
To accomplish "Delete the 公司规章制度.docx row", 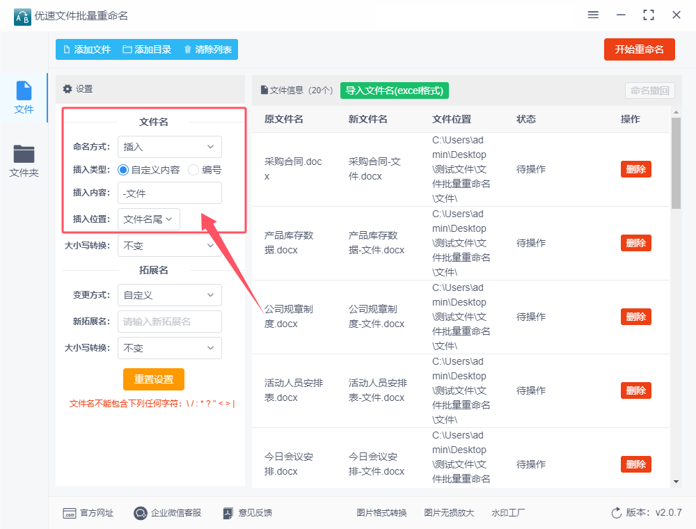I will tap(635, 317).
